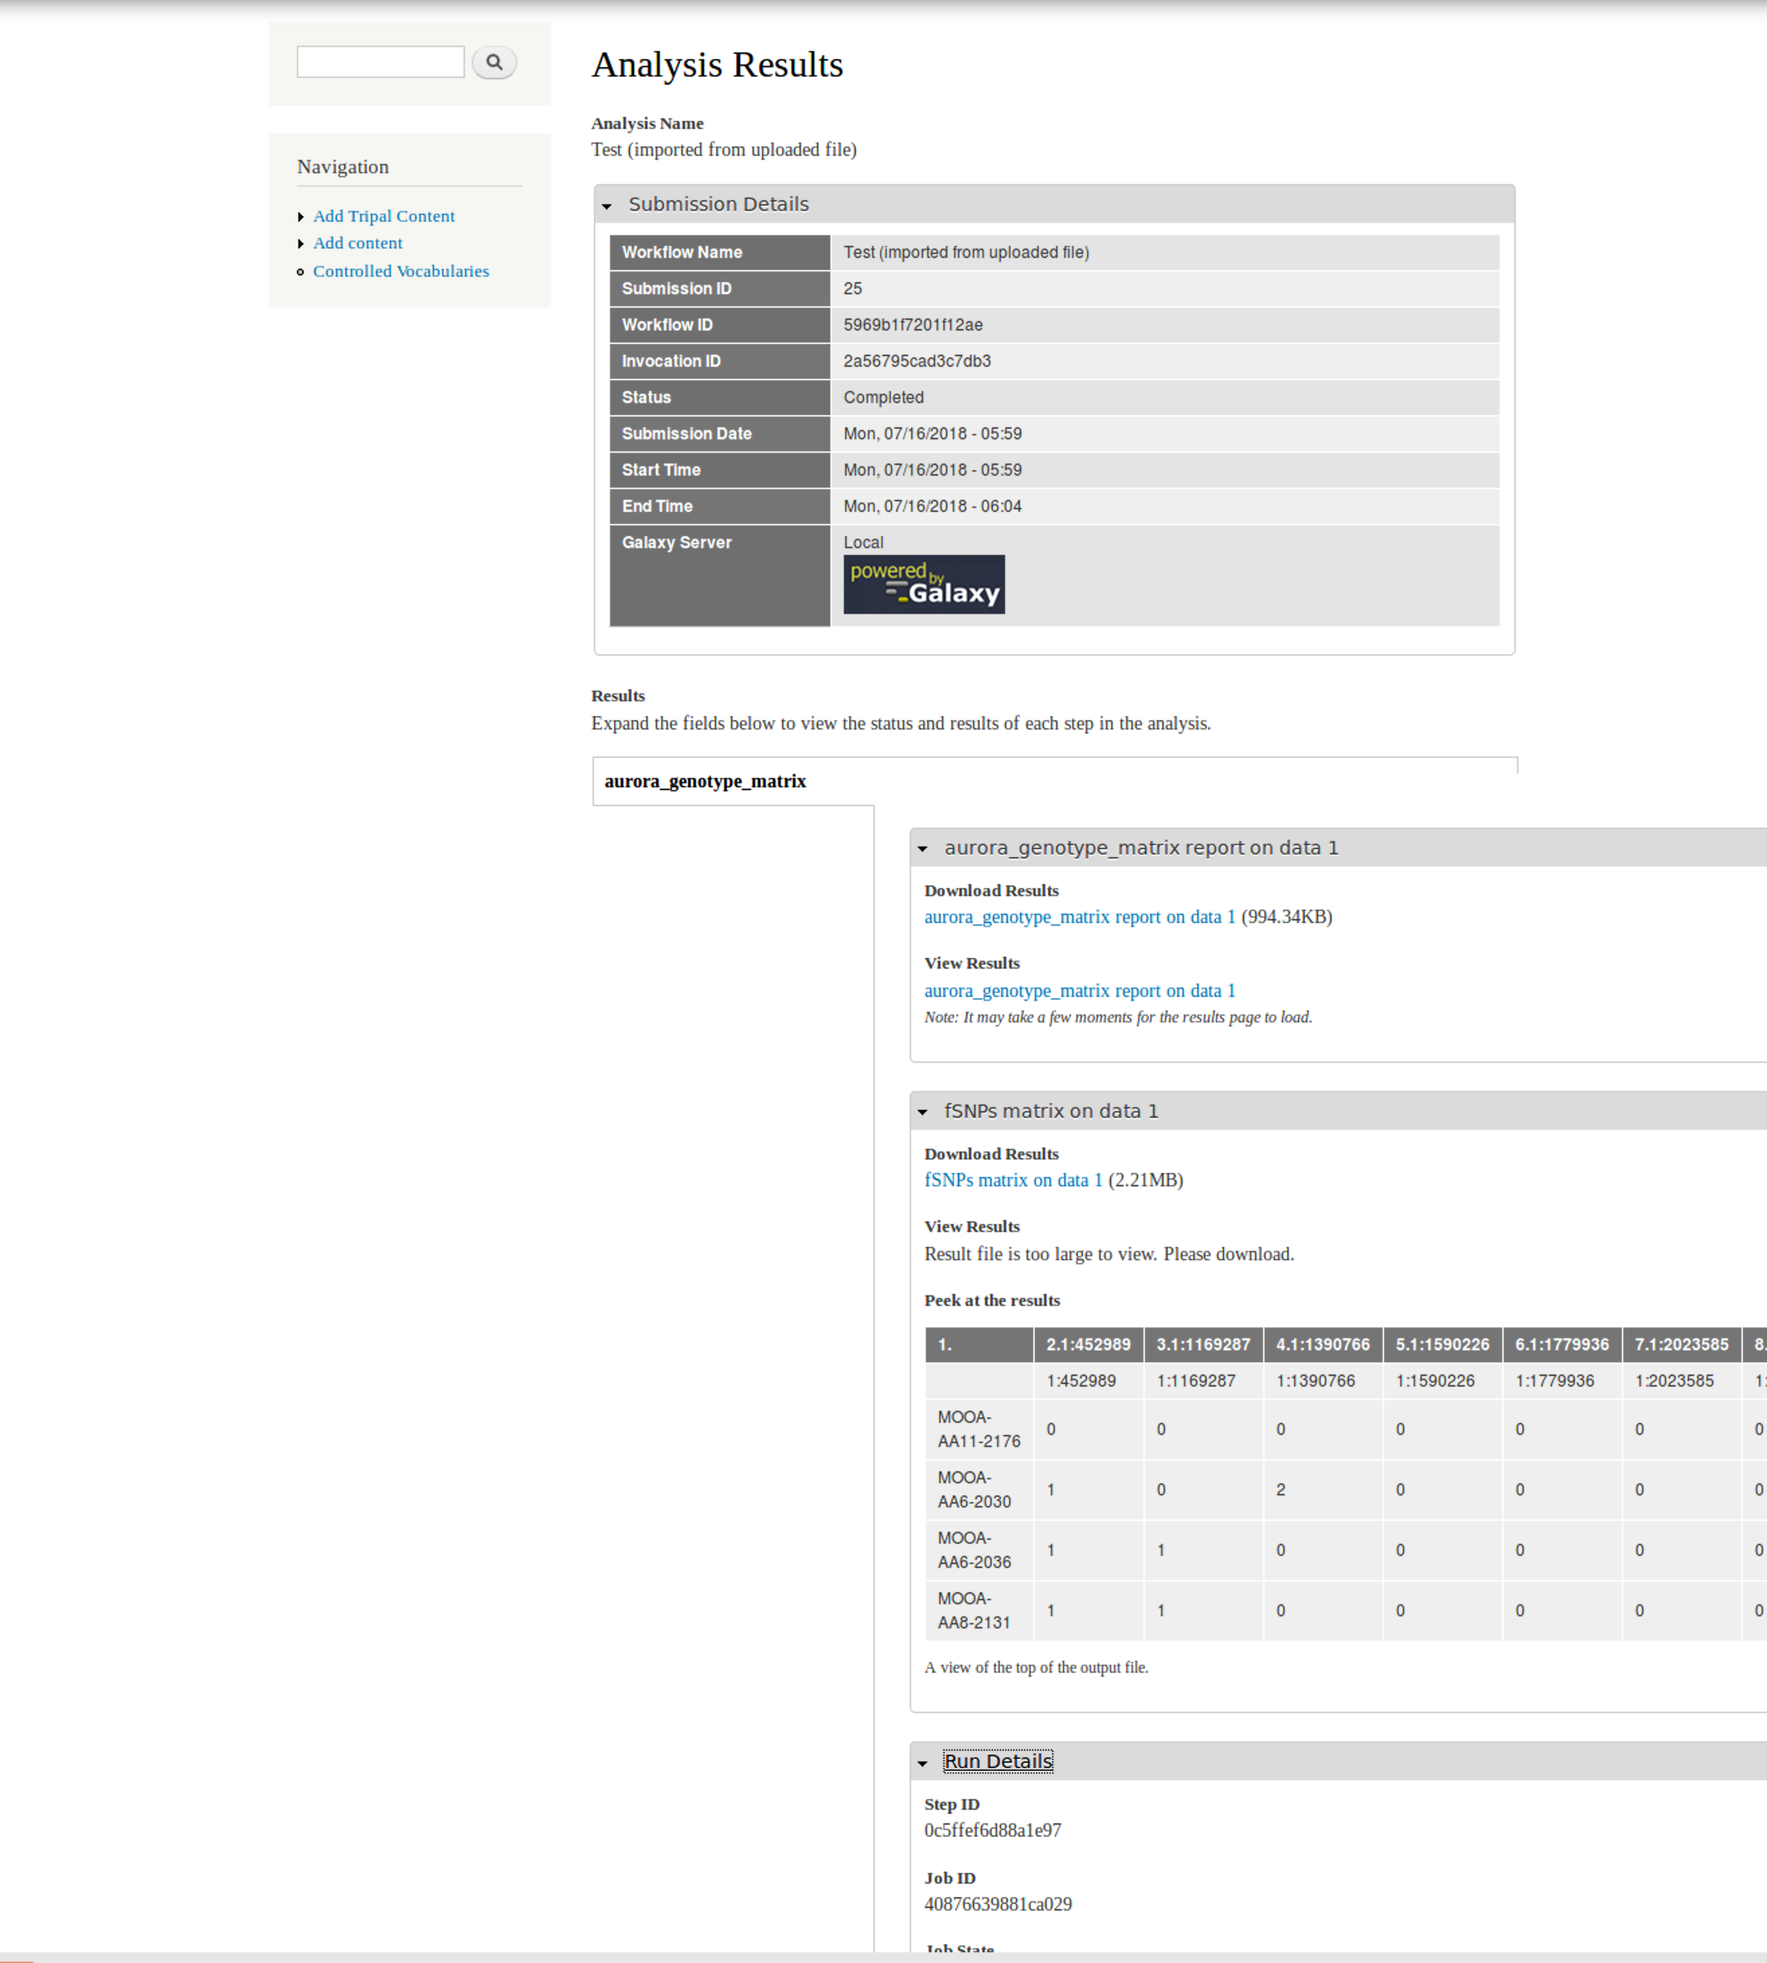Click the arrow icon beside Add Tripal Content
1767x1963 pixels.
[x=302, y=216]
